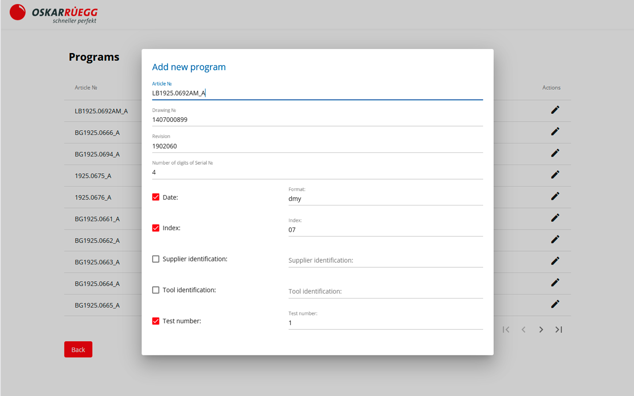
Task: Check the Tool identification checkbox
Action: [156, 290]
